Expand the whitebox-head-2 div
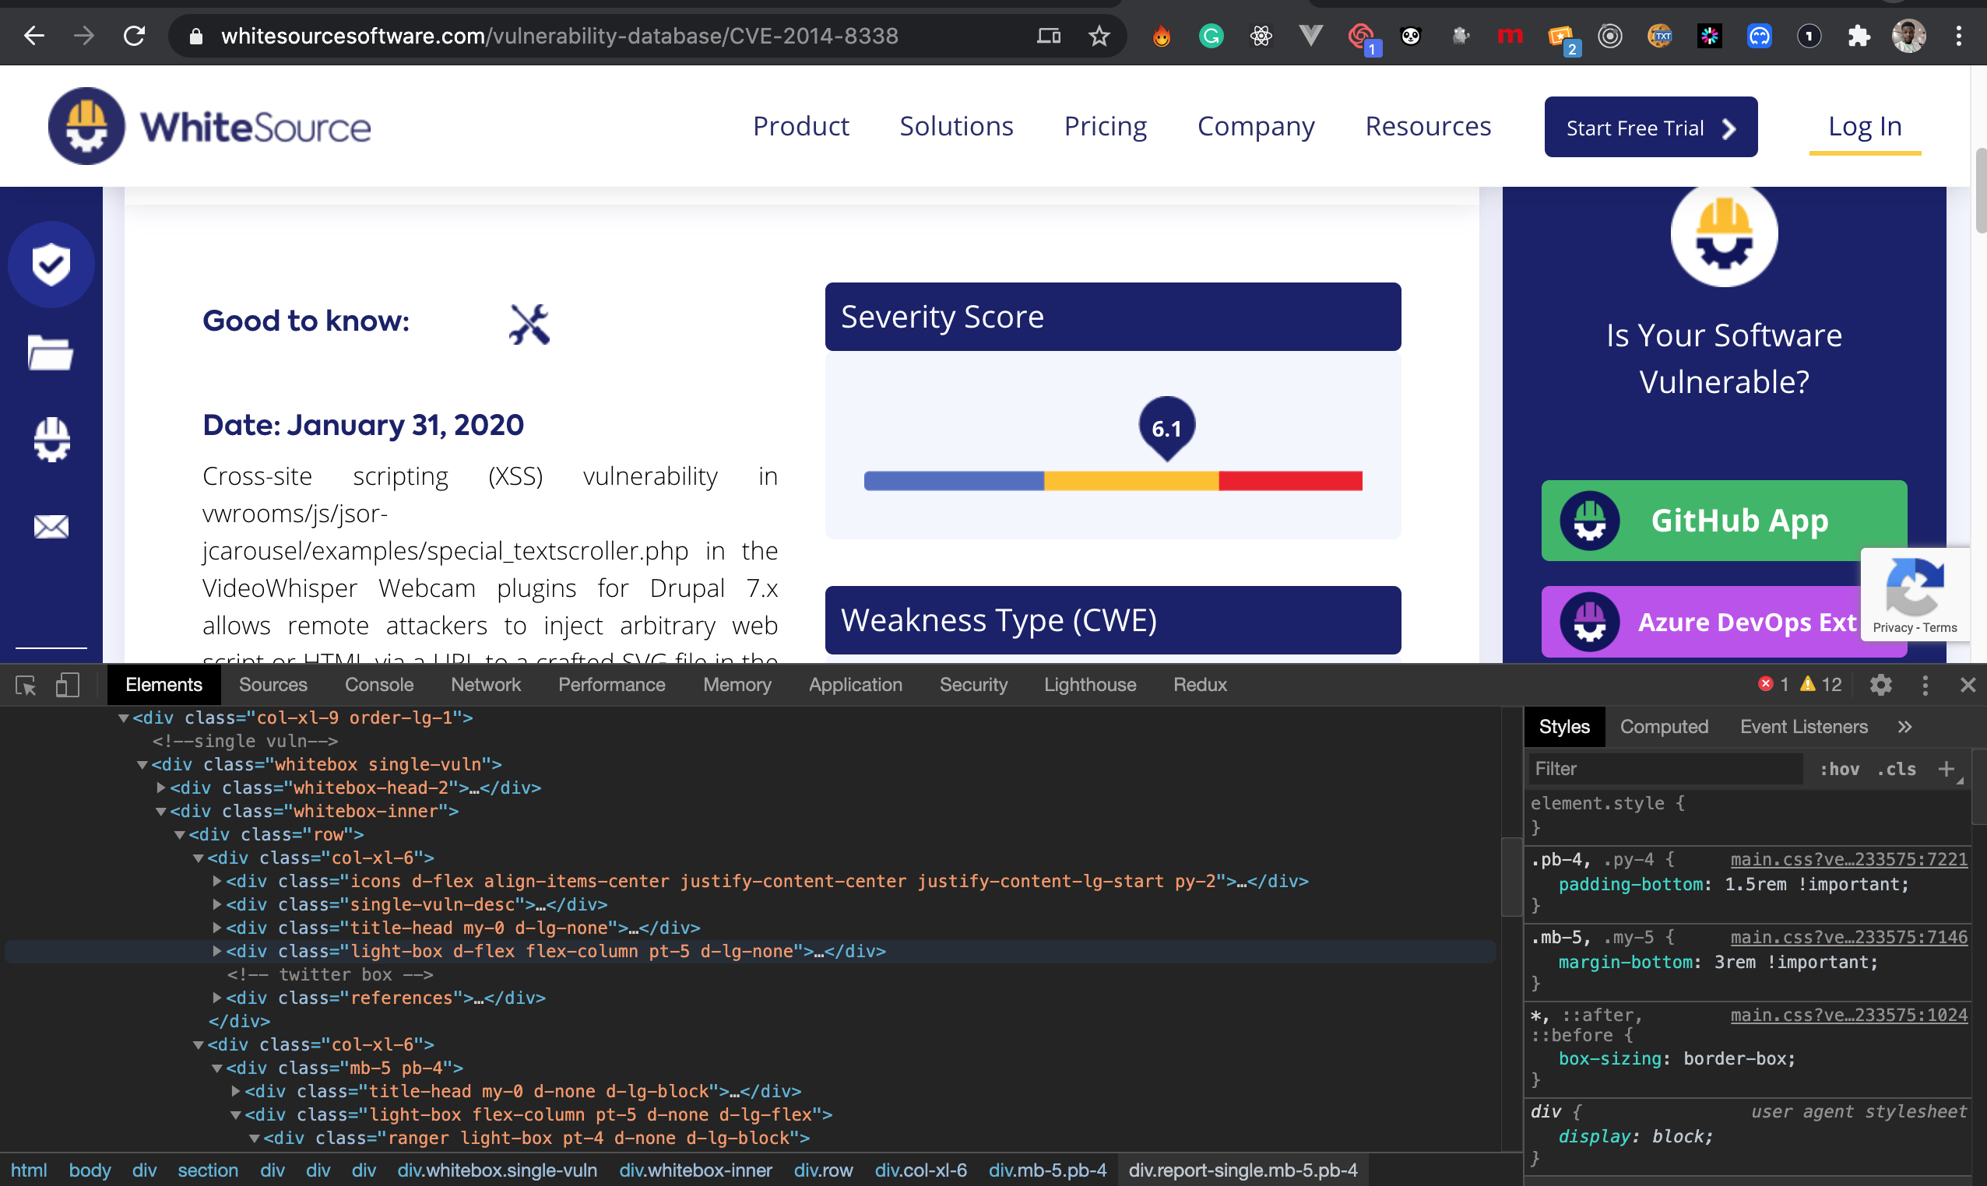The width and height of the screenshot is (1987, 1186). pos(160,788)
